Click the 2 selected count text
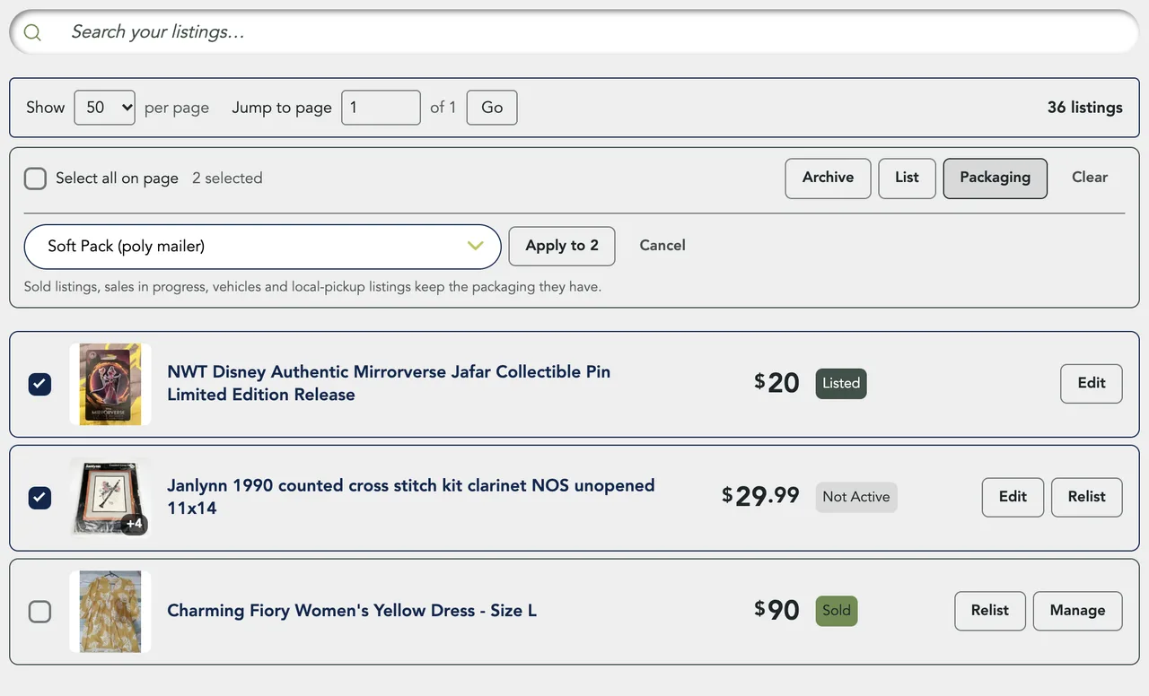The height and width of the screenshot is (696, 1149). click(x=227, y=178)
